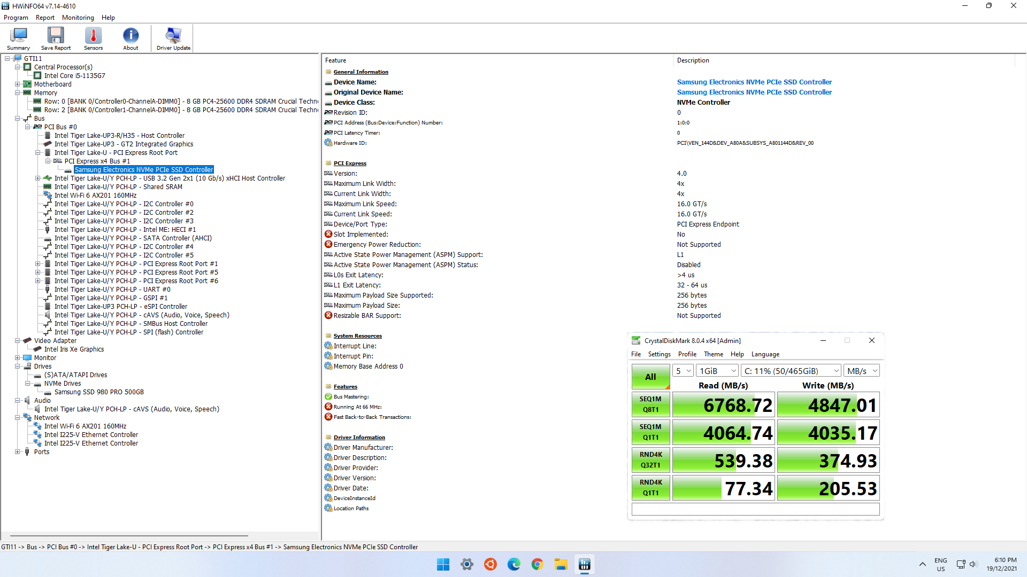Viewport: 1027px width, 577px height.
Task: Click the orange Ubuntu taskbar icon
Action: pos(490,564)
